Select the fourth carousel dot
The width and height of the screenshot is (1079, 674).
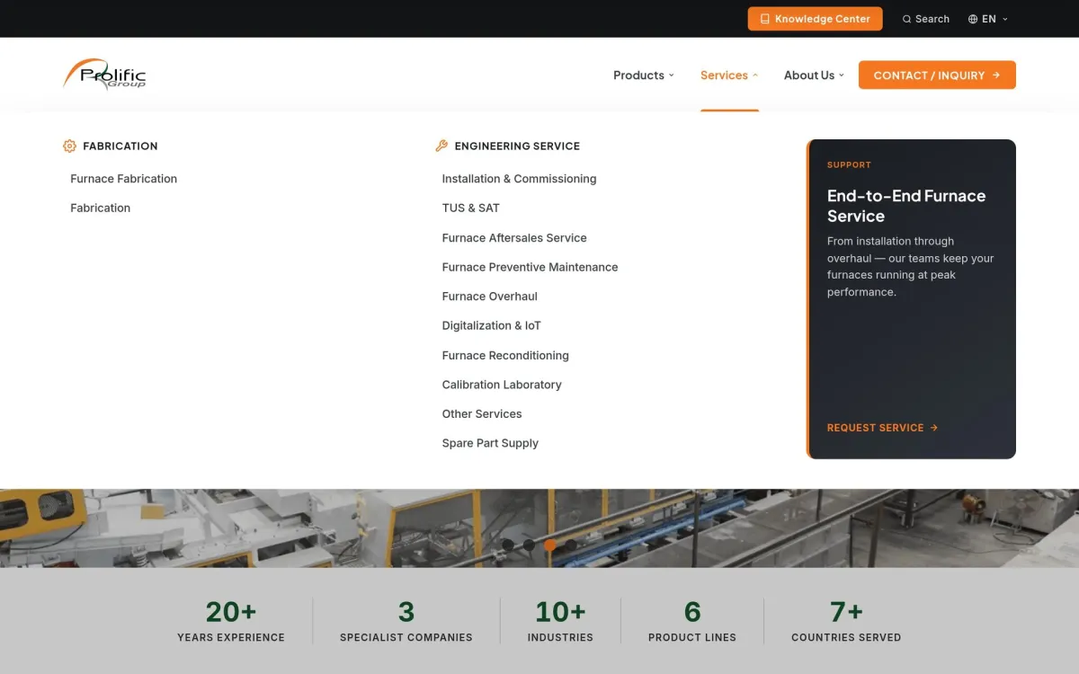pyautogui.click(x=571, y=545)
